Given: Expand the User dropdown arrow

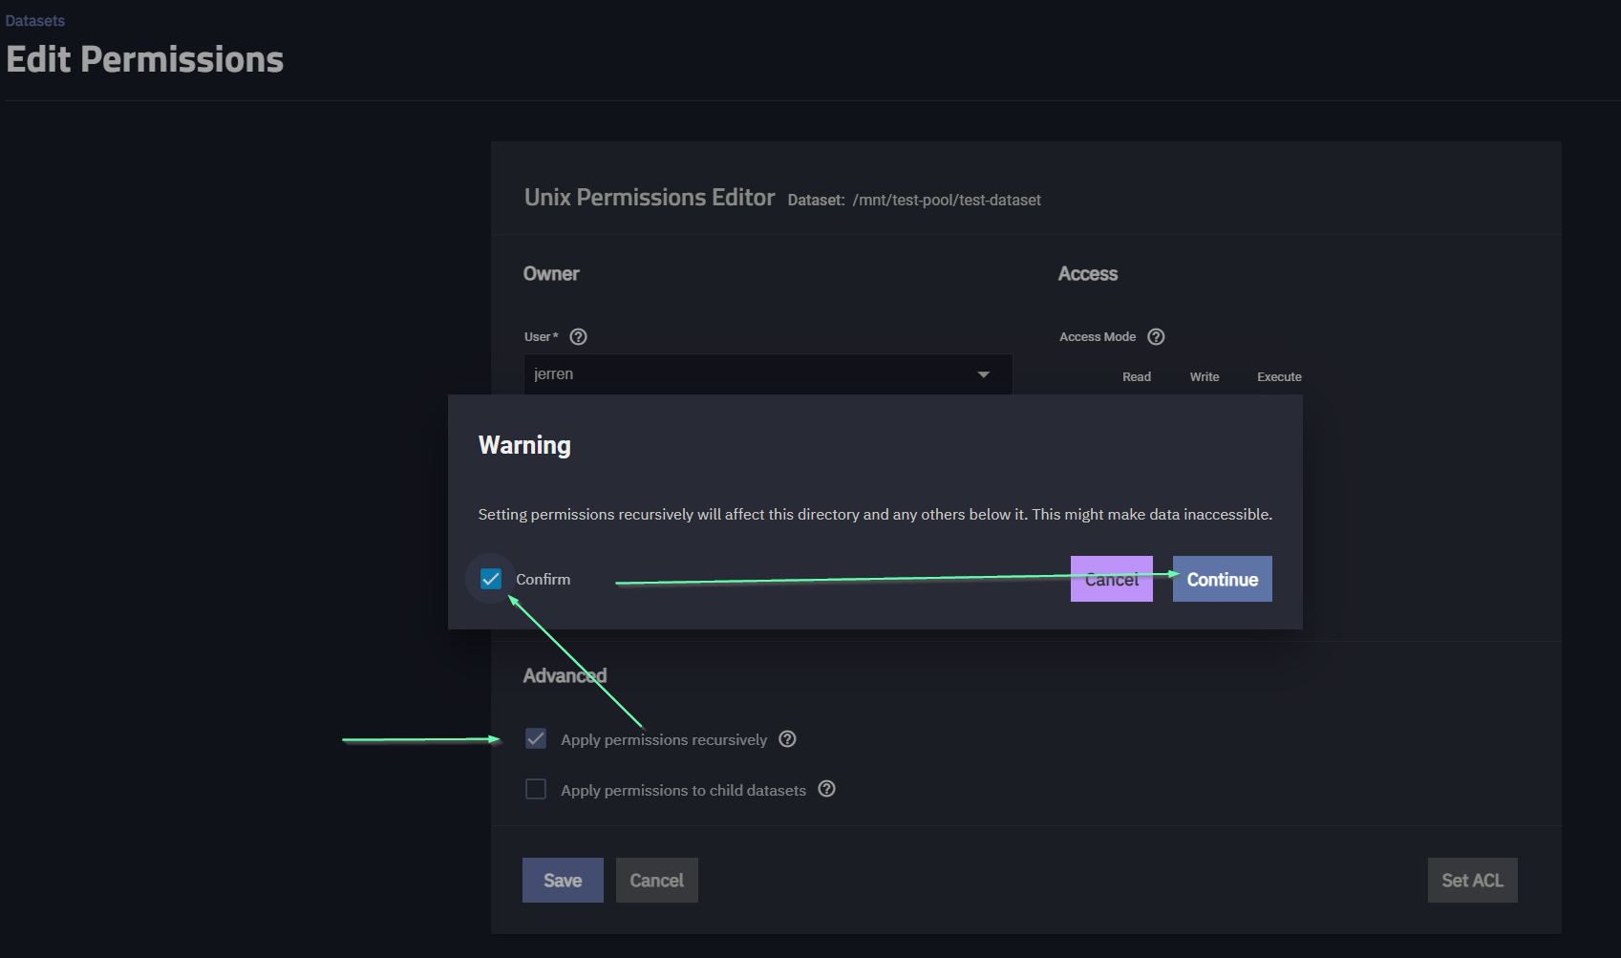Looking at the screenshot, I should 984,374.
